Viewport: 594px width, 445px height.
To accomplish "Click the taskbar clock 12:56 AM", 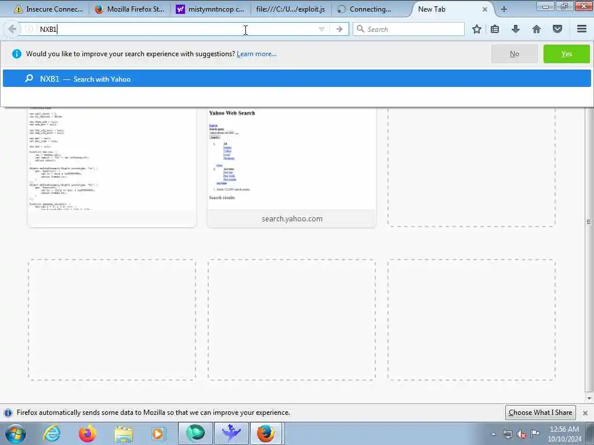I will click(564, 433).
